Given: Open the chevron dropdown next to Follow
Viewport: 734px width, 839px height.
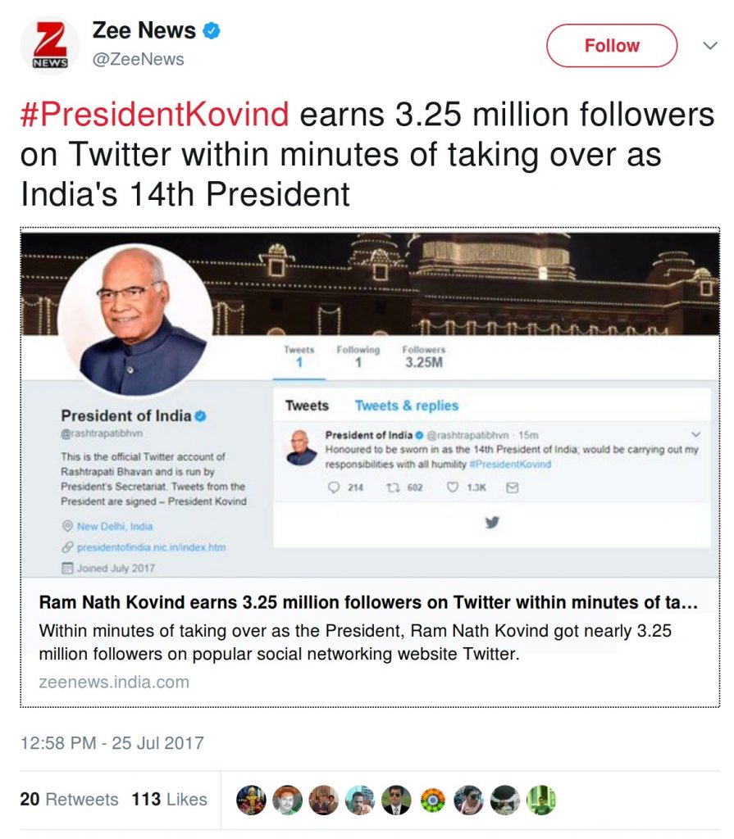Looking at the screenshot, I should point(710,46).
